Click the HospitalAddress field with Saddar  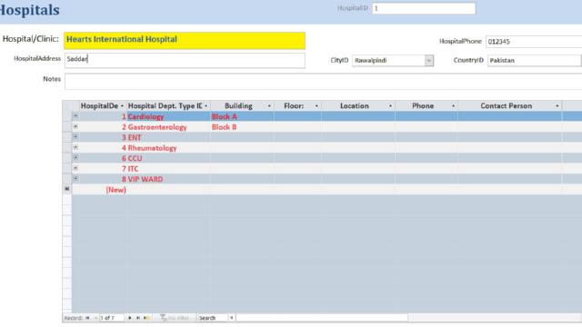coord(185,61)
